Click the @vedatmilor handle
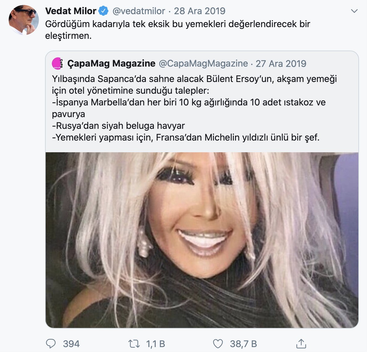 point(139,11)
